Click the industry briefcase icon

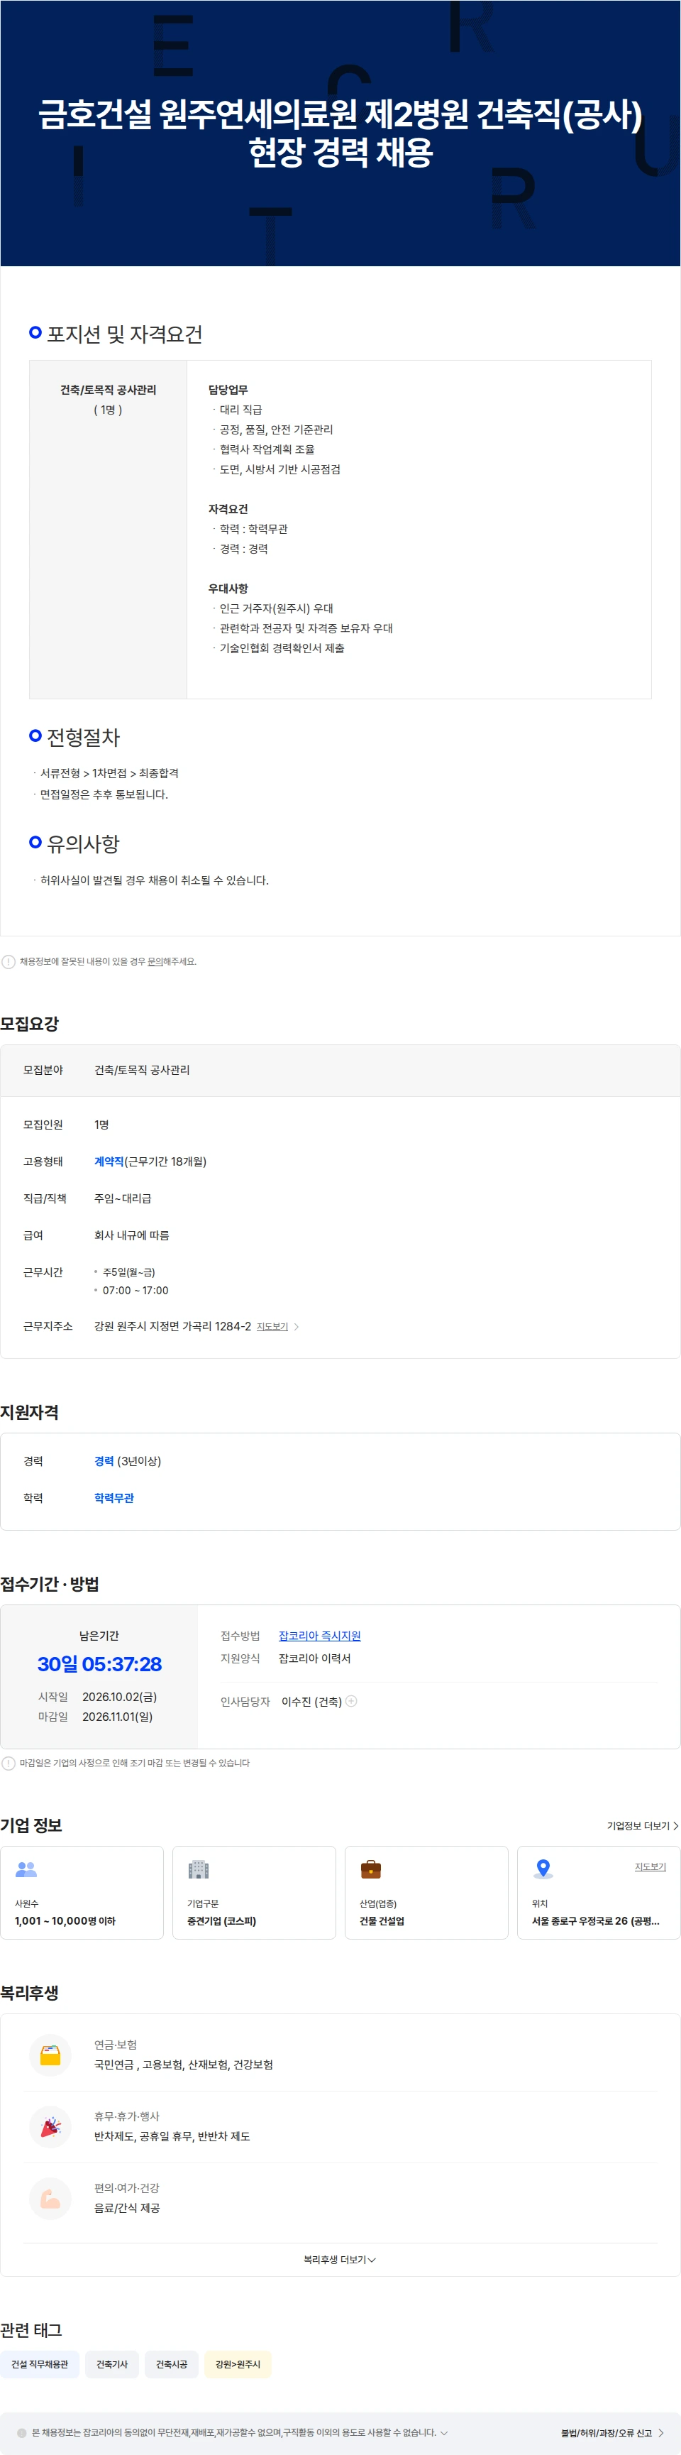click(x=370, y=1870)
